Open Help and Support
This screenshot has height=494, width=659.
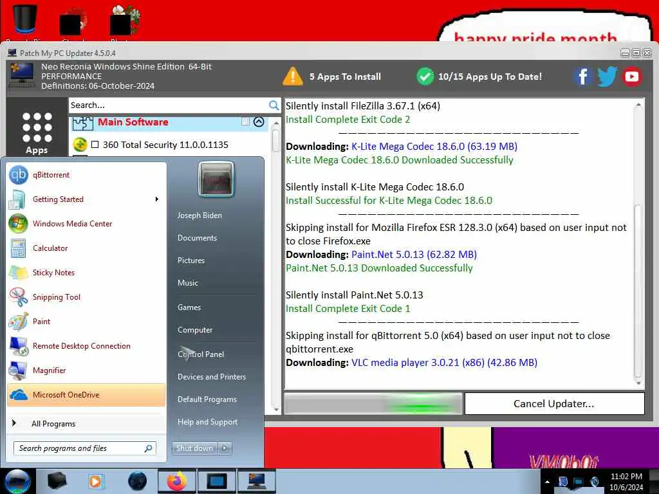(207, 422)
